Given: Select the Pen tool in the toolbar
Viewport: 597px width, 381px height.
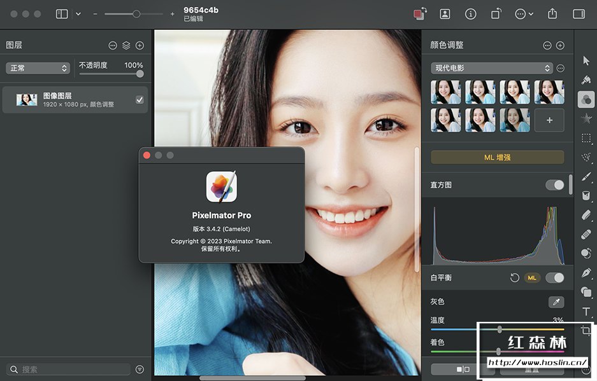Looking at the screenshot, I should 586,273.
